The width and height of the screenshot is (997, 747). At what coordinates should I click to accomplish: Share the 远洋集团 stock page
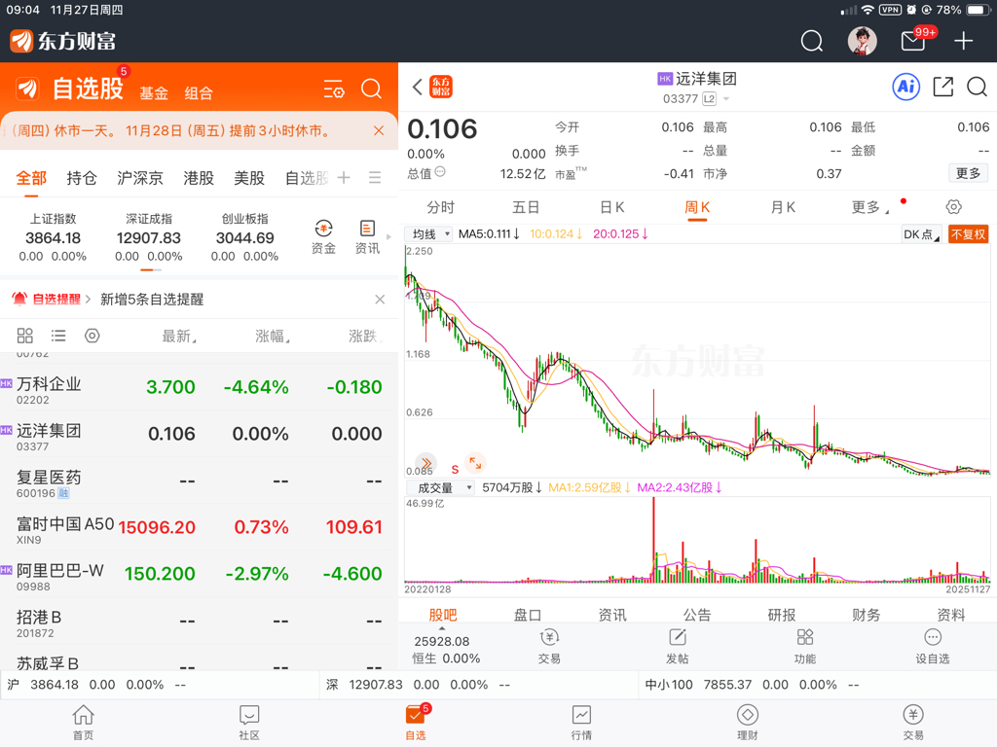coord(942,87)
